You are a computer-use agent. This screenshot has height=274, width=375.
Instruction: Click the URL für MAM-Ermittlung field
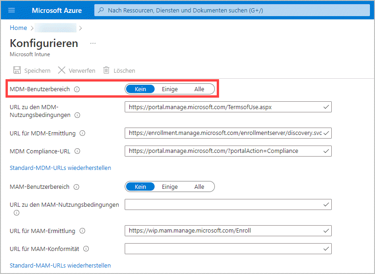pyautogui.click(x=227, y=231)
